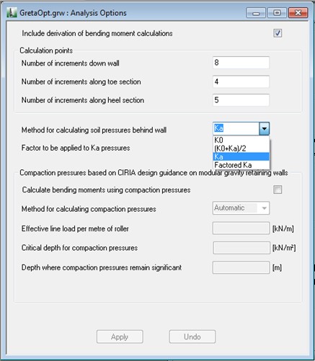Enable bending moments using compaction pressures
The image size is (315, 361).
click(x=278, y=190)
